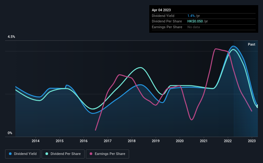The image size is (263, 163).
Task: Click the data point marker at chart end
Action: (x=258, y=106)
